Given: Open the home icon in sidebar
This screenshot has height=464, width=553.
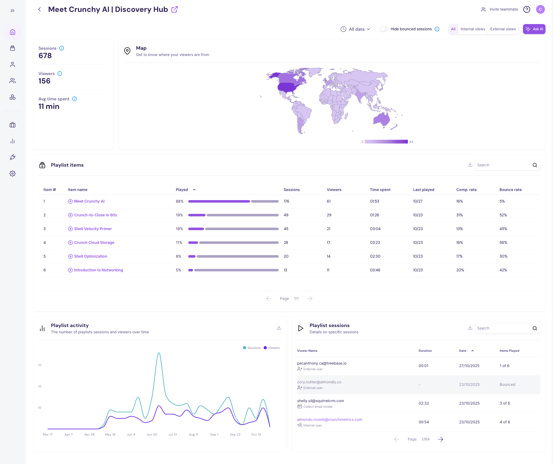Looking at the screenshot, I should [13, 32].
